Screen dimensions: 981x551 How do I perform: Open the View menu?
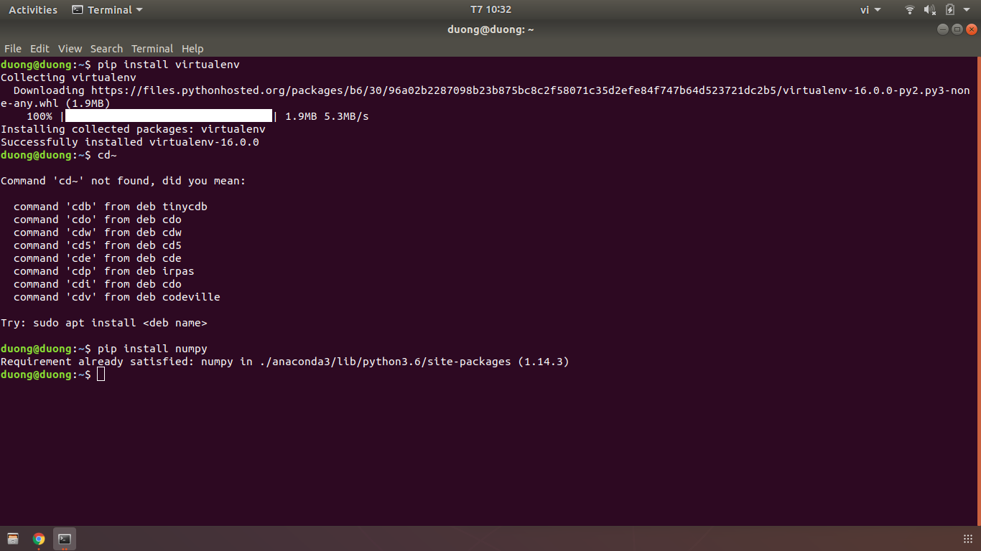pyautogui.click(x=70, y=49)
